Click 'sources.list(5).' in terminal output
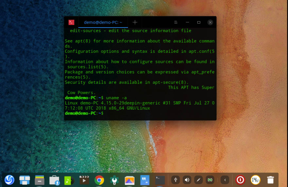The width and height of the screenshot is (288, 187). pos(88,67)
